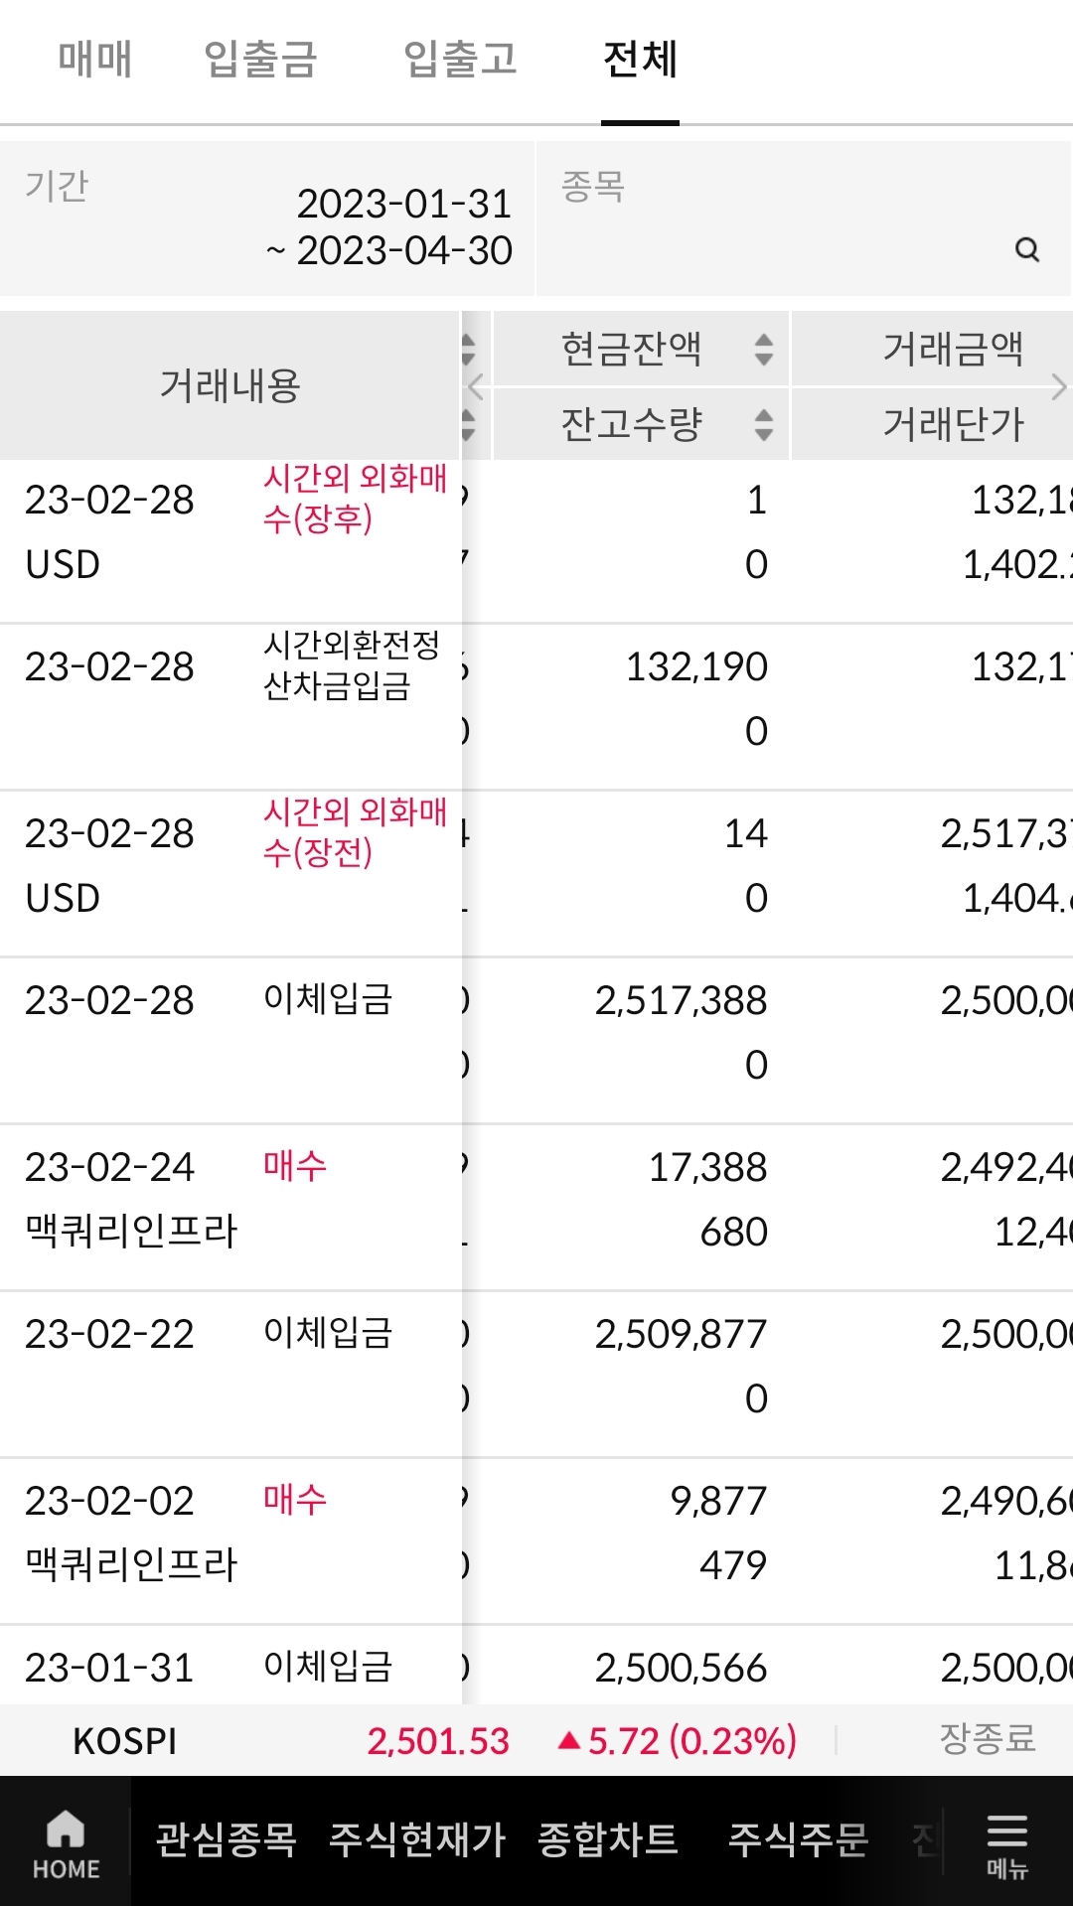Image resolution: width=1073 pixels, height=1906 pixels.
Task: Open the 입출고 tab
Action: pyautogui.click(x=460, y=60)
